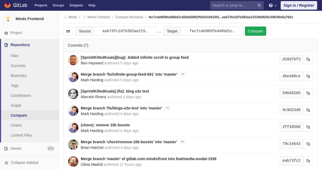Go to Branches in the Repository sidebar
The image size is (322, 169).
coord(19,76)
